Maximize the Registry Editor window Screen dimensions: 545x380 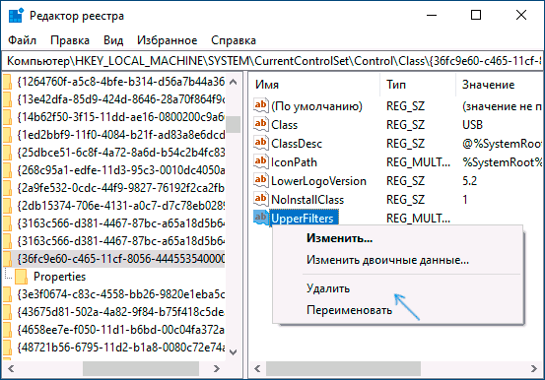[476, 15]
